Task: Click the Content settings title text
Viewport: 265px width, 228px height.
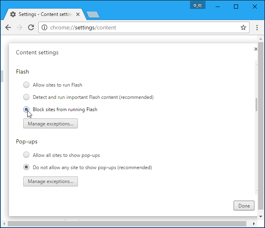Action: 37,53
